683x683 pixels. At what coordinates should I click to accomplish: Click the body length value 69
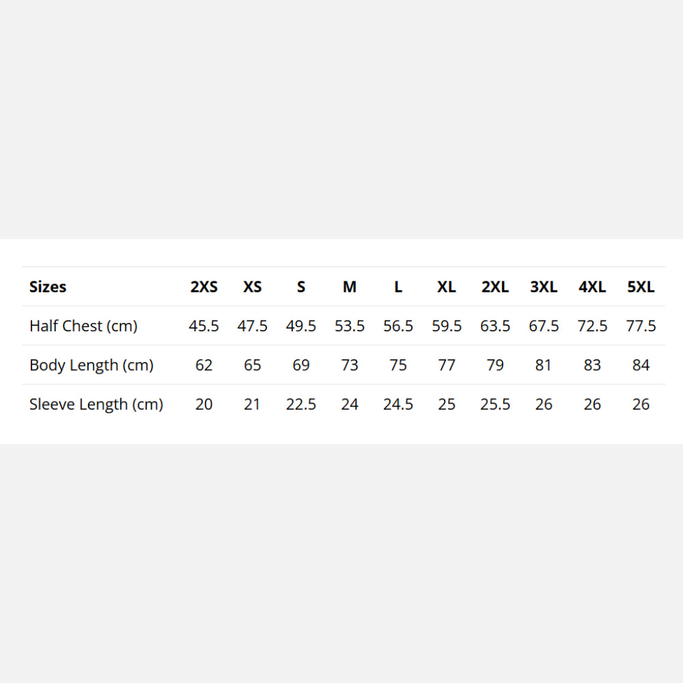click(x=301, y=365)
